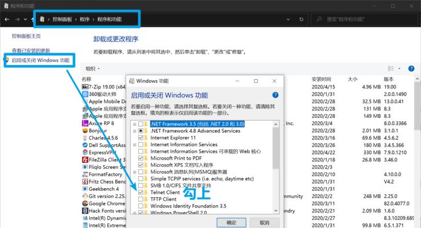Screen dimensions: 421x228
Task: Select Windows Identity Foundation 3.5 row
Action: [188, 206]
